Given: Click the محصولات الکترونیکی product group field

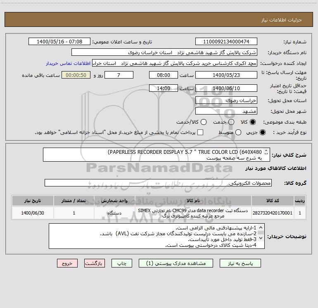Looking at the screenshot, I should click(158, 183).
